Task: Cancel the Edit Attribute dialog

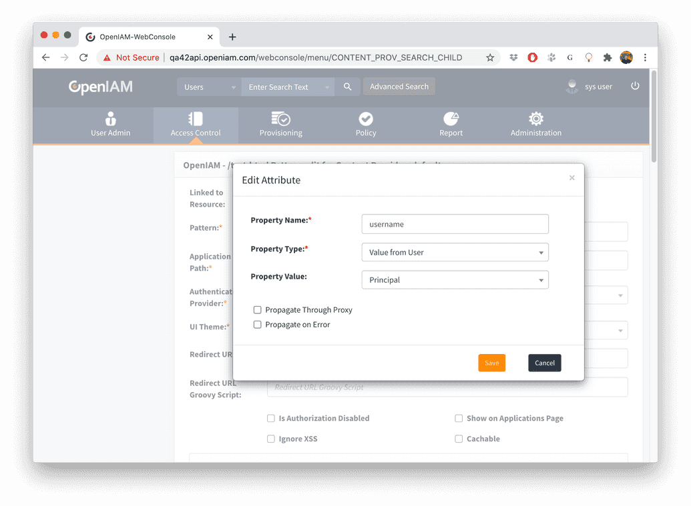Action: 544,363
